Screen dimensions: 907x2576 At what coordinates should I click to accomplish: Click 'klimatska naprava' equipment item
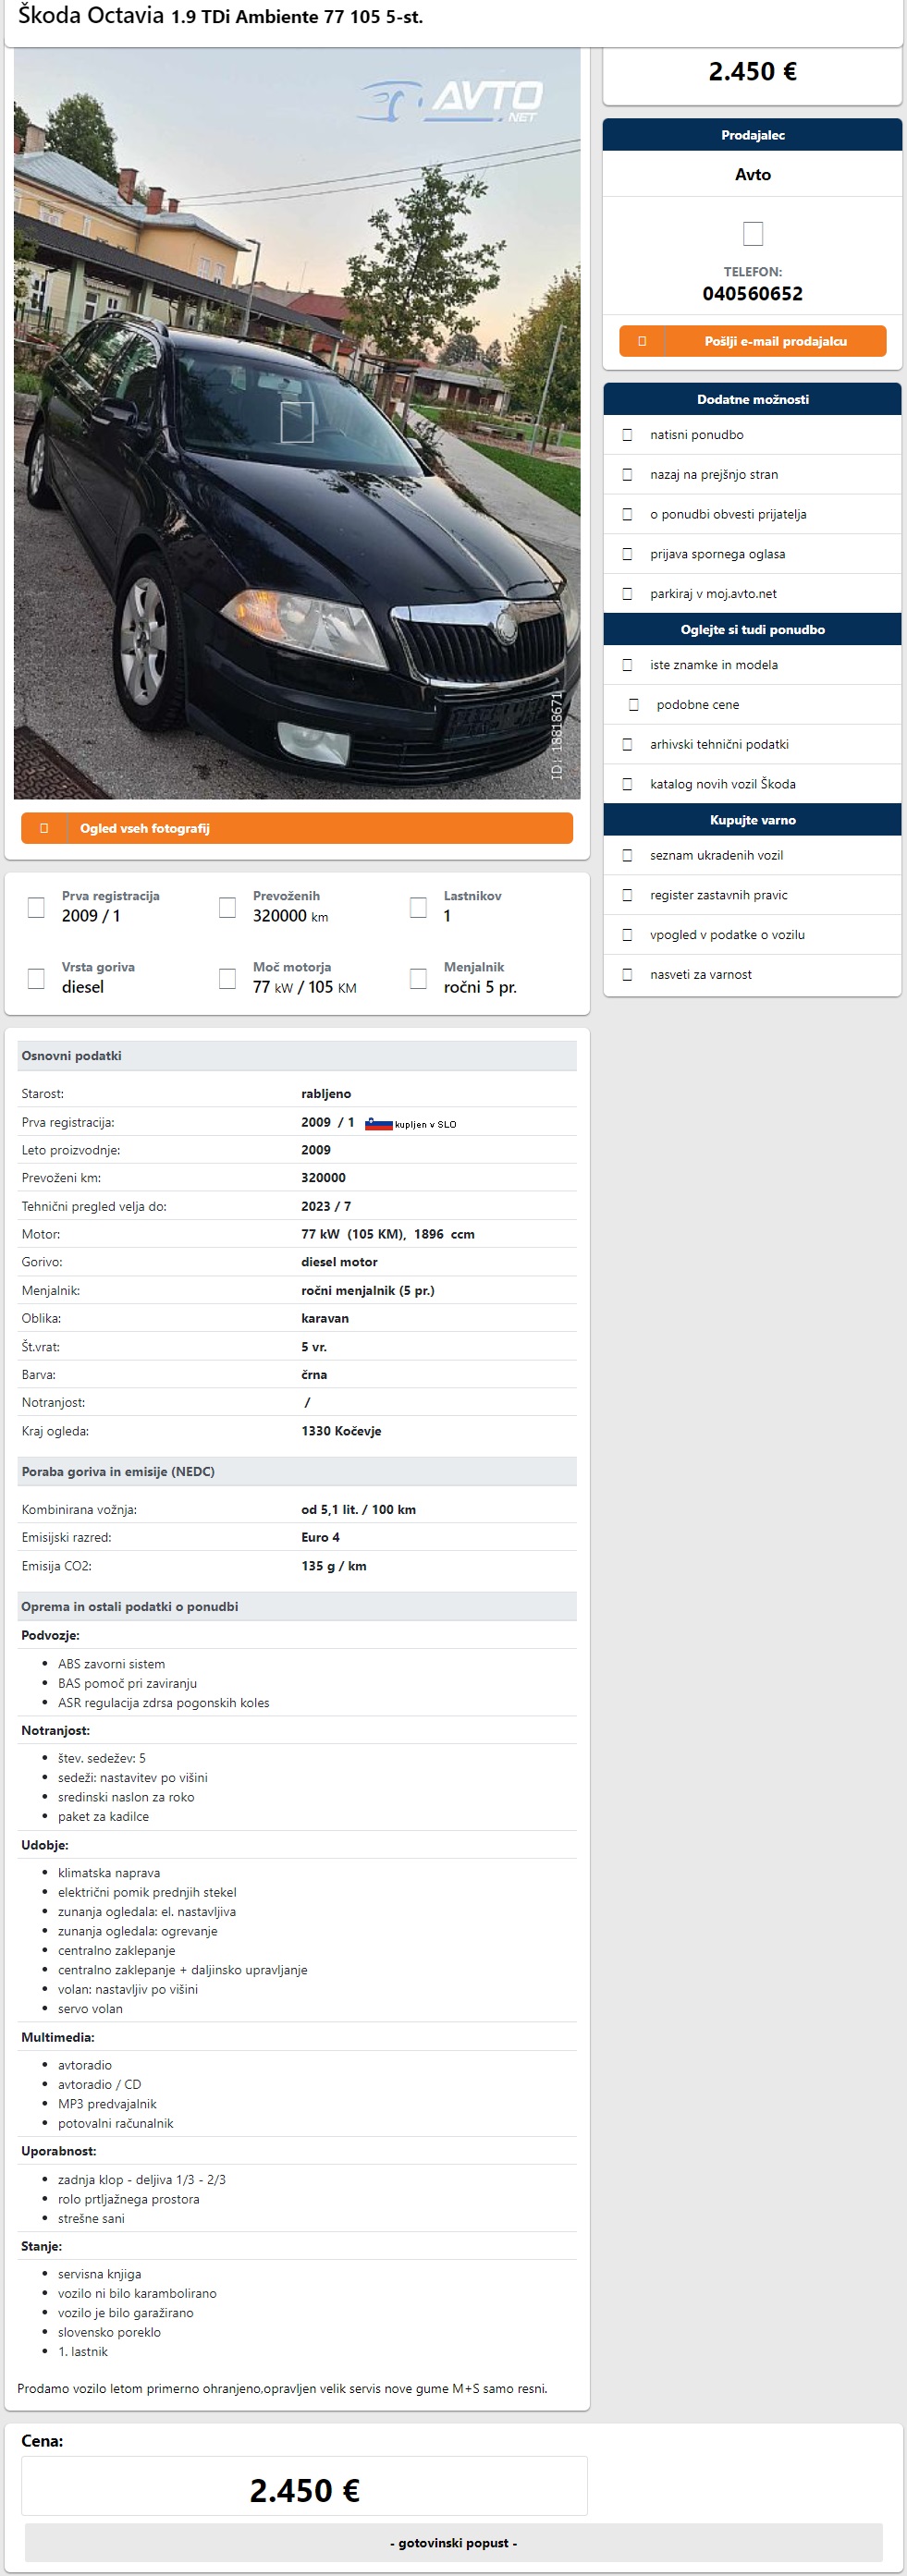(x=109, y=1873)
